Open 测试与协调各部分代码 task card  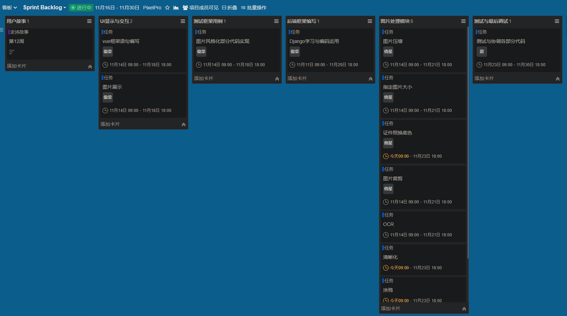pos(517,50)
